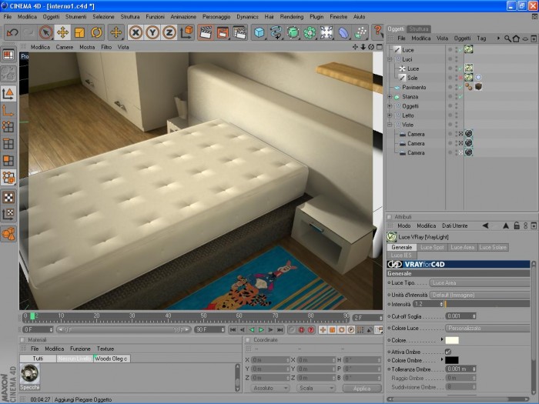Screen dimensions: 539x404
Task: Switch to the Luce Area tab
Action: (462, 247)
